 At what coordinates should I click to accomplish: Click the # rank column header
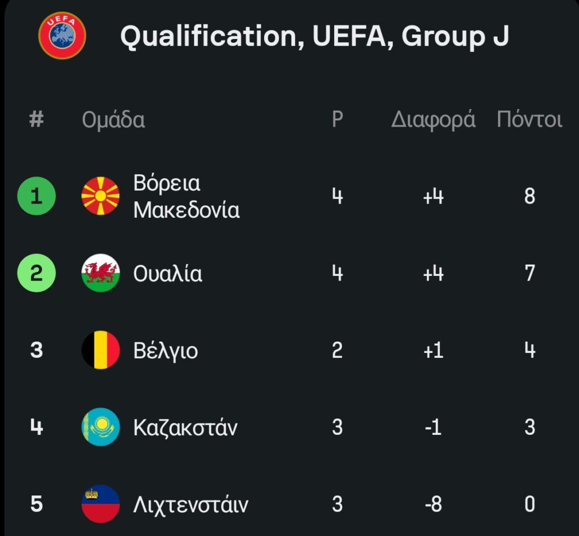coord(37,120)
